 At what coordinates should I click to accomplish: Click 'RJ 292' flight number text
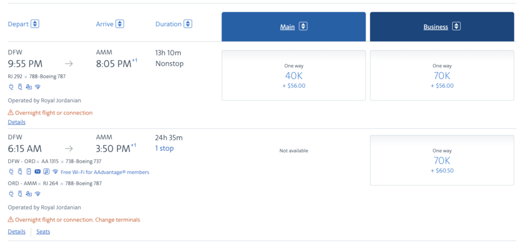(x=15, y=76)
